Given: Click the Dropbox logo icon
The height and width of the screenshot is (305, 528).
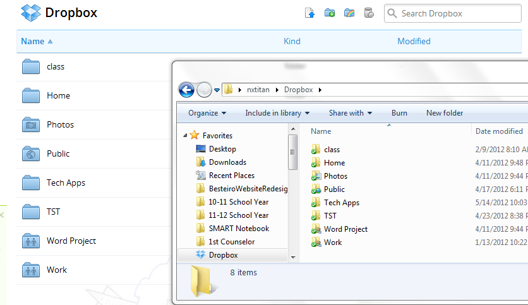Looking at the screenshot, I should click(31, 13).
